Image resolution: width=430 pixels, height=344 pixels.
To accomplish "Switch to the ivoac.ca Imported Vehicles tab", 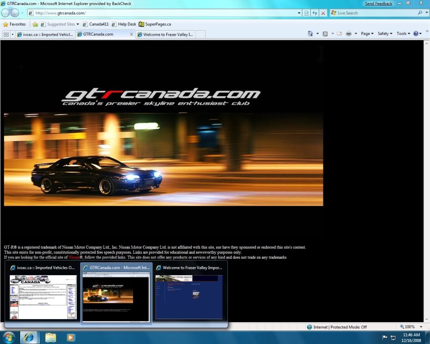I will [x=45, y=34].
